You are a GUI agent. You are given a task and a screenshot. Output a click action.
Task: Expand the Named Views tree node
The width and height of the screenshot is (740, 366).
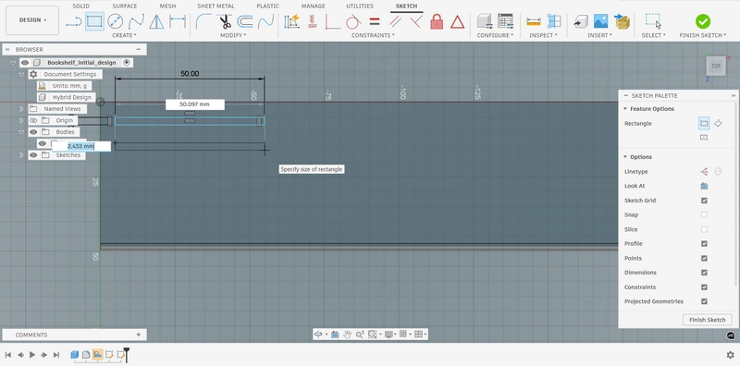21,109
